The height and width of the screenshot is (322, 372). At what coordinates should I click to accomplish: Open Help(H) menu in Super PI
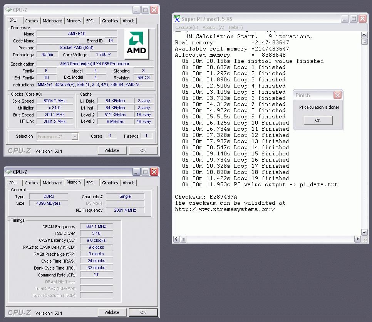(x=236, y=27)
